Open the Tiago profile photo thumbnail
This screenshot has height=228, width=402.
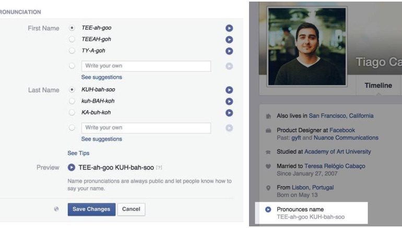pos(307,46)
